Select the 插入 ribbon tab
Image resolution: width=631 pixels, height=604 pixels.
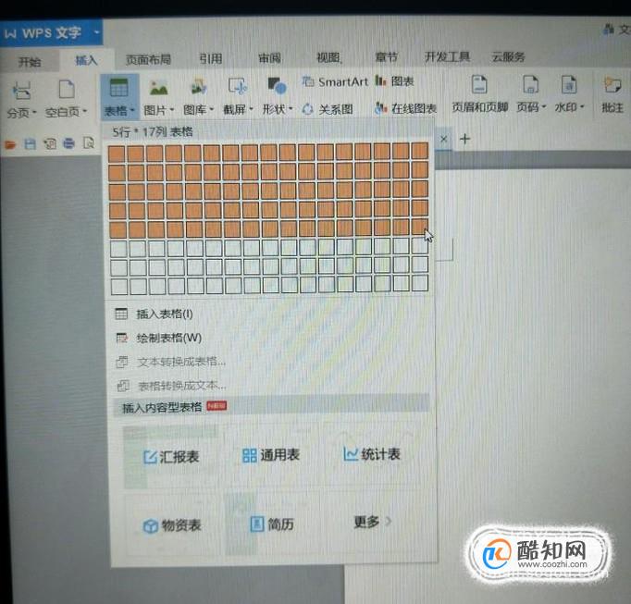(x=87, y=60)
